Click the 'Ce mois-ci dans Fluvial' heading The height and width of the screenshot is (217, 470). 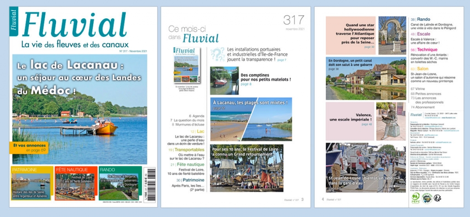point(193,34)
